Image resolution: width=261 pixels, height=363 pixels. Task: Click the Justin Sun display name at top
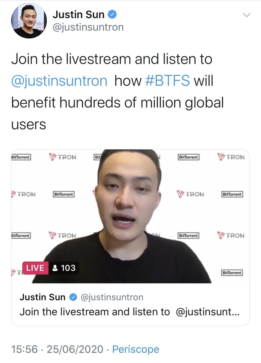78,14
